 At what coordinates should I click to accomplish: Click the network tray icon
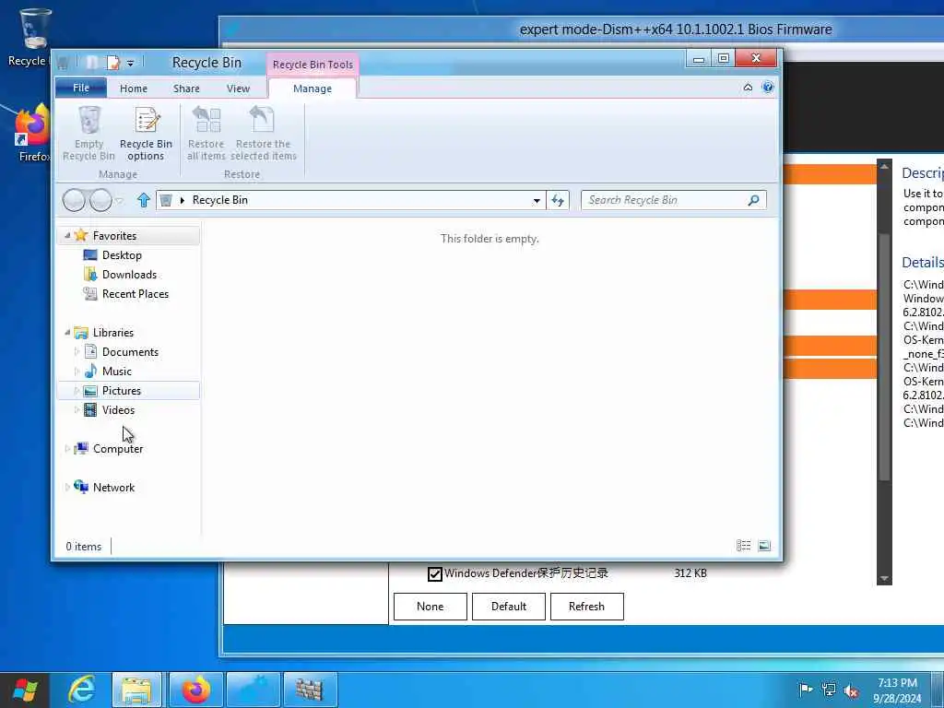tap(829, 690)
